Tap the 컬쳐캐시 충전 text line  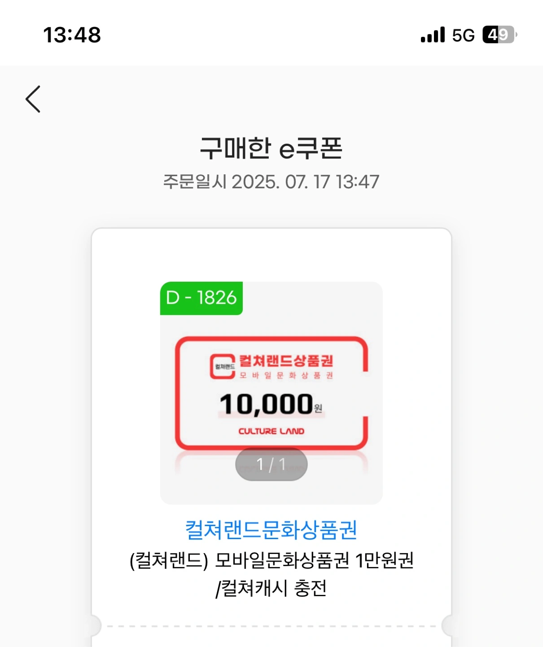271,588
